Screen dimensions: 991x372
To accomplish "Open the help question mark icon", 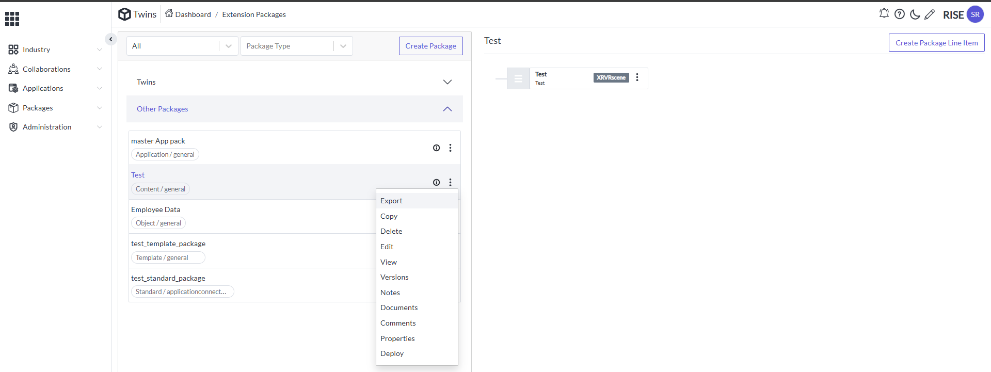I will click(900, 14).
